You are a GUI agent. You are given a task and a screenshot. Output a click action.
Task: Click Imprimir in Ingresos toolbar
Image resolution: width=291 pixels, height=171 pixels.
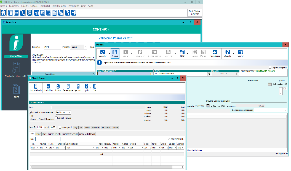168,53
